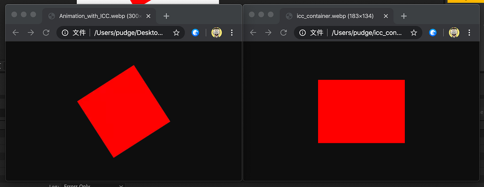Close the icc_container.webp tab
Screen dimensions: 484x187
[386, 16]
